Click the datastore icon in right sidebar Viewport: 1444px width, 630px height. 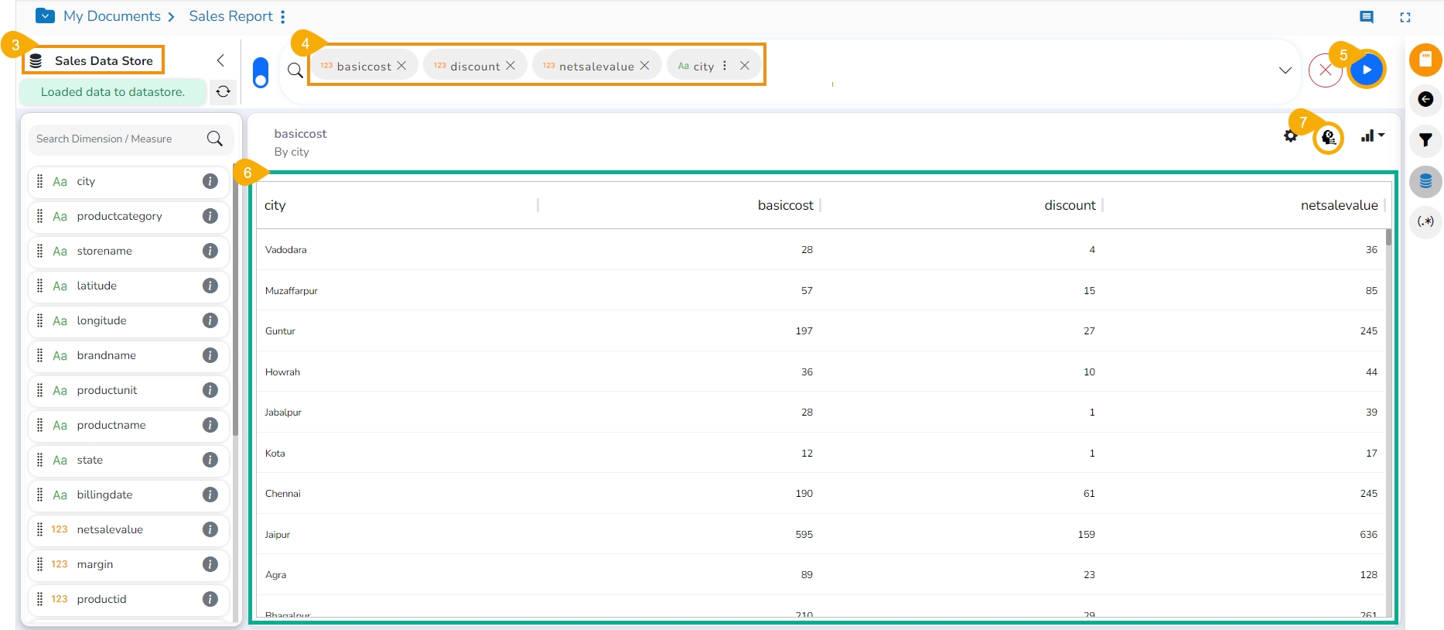[x=1425, y=182]
